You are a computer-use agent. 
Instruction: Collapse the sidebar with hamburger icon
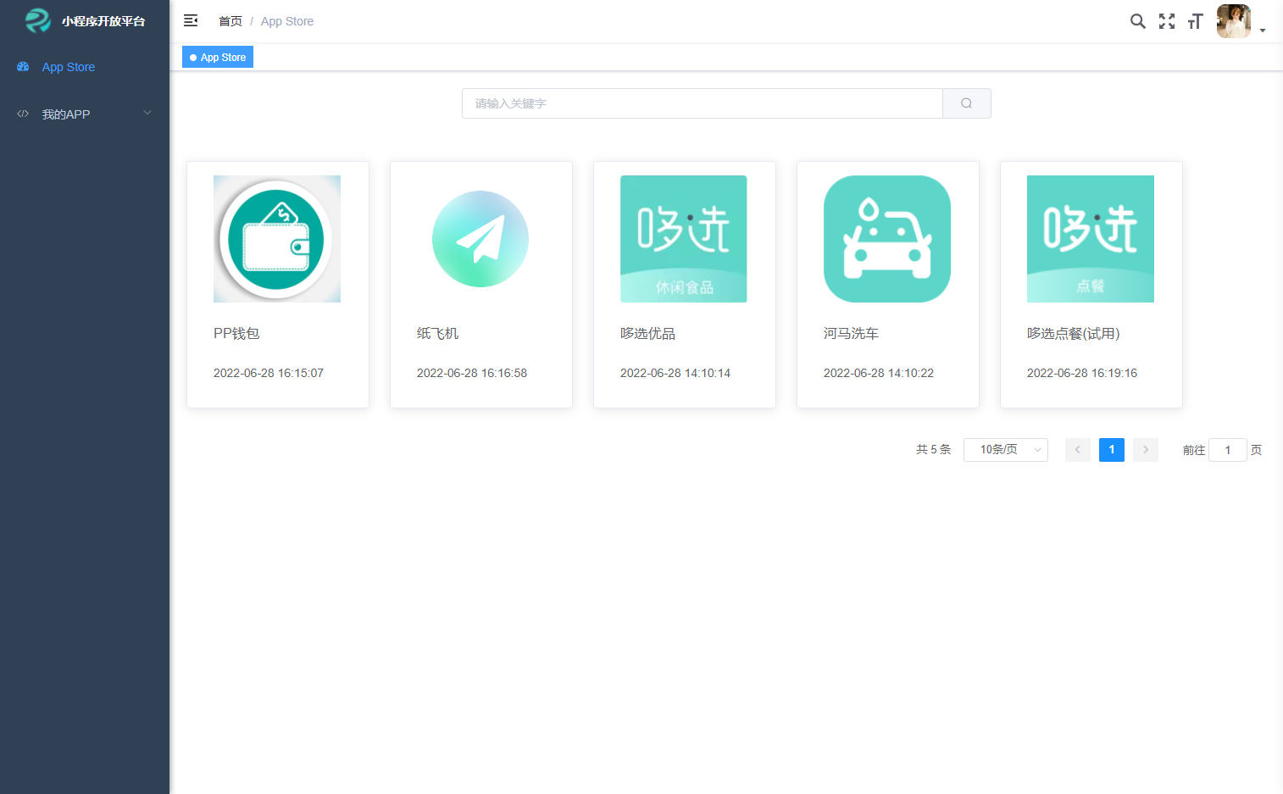coord(191,20)
